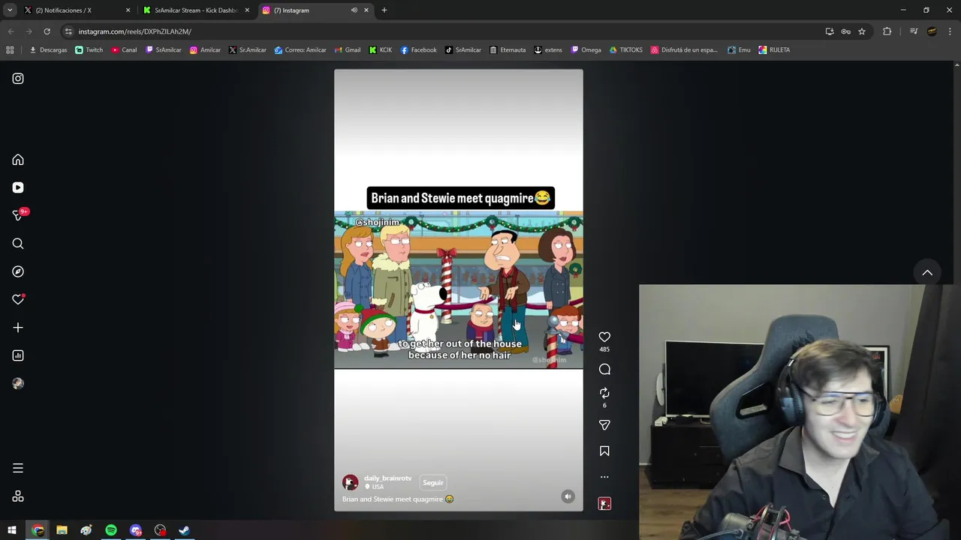Screen dimensions: 961x540
Task: Open the Canal YouTube bookmark
Action: 124,50
